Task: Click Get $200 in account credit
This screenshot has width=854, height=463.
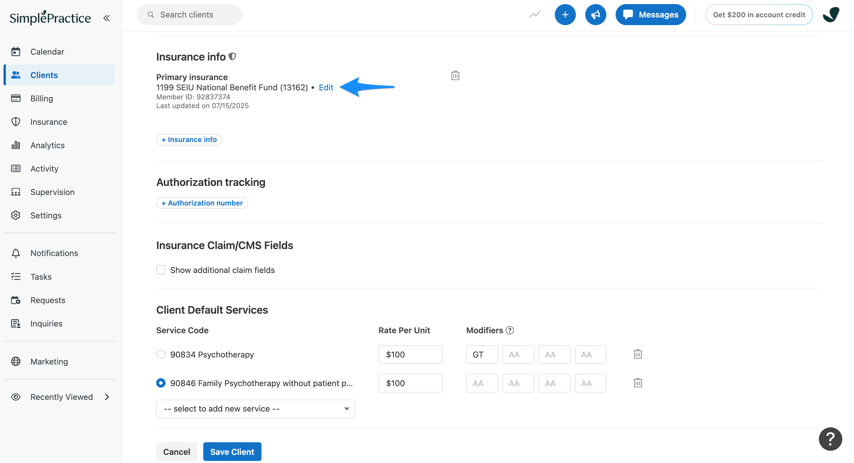Action: [x=759, y=15]
